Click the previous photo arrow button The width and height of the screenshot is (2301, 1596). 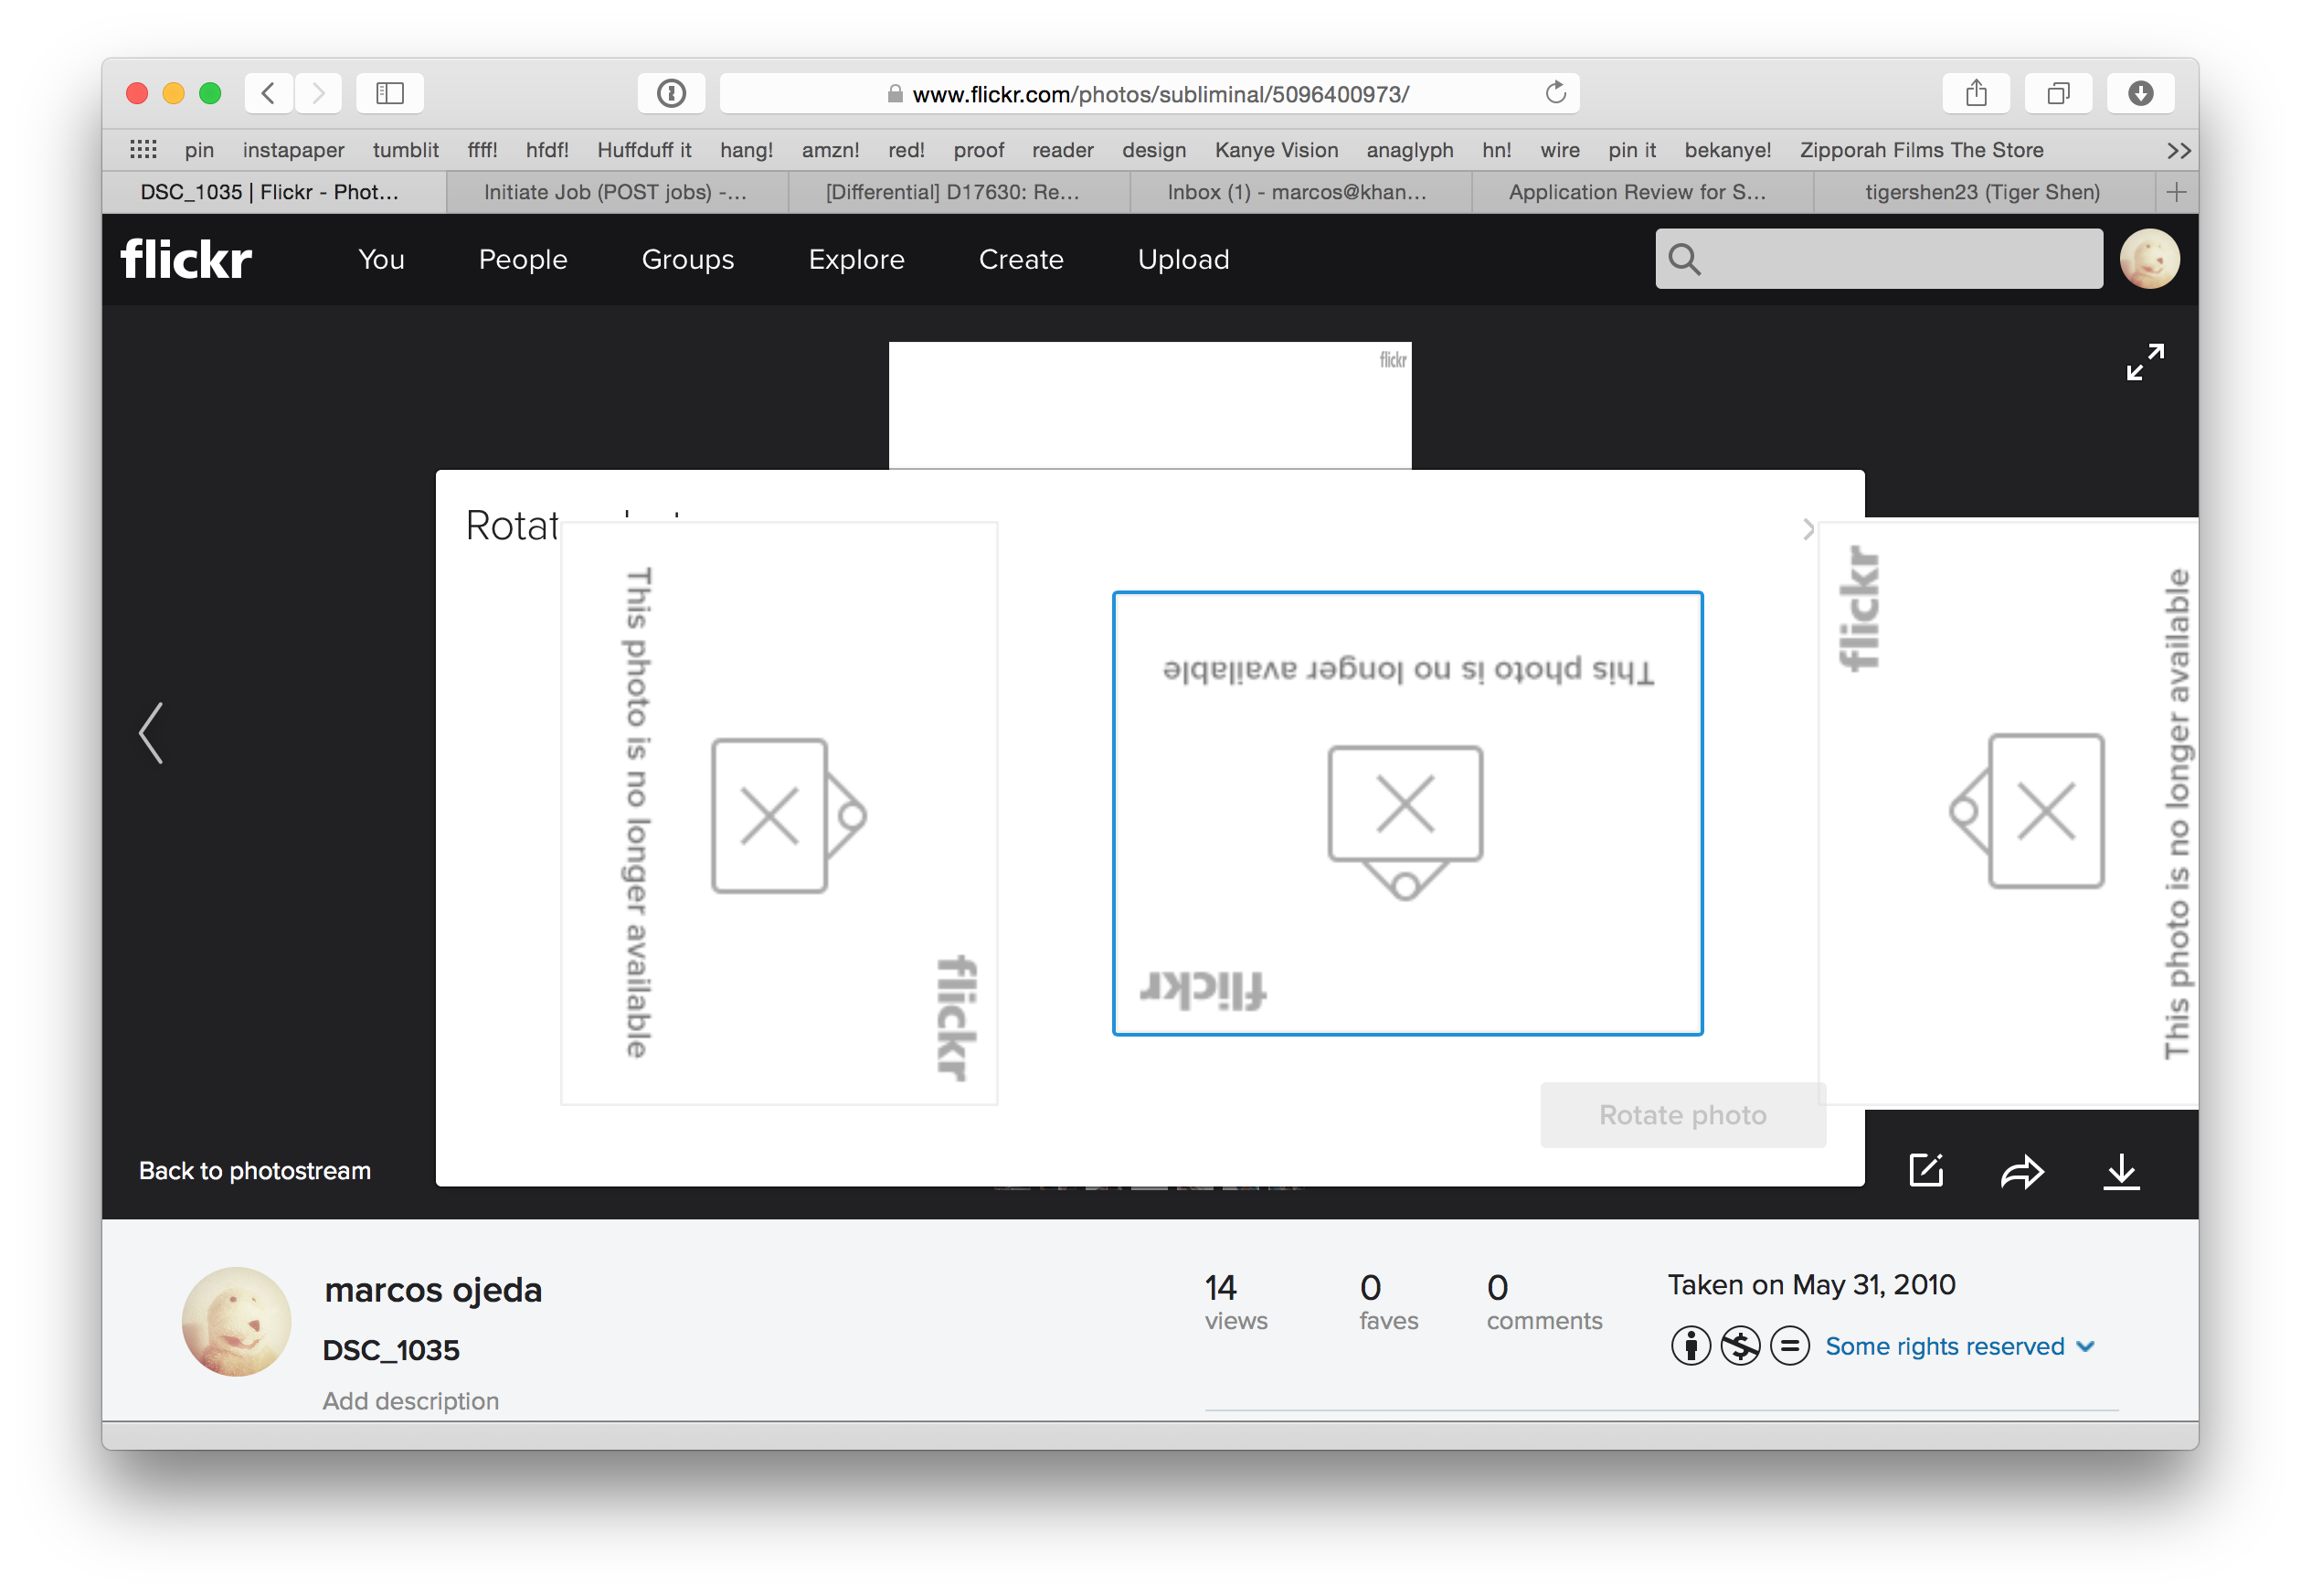154,732
